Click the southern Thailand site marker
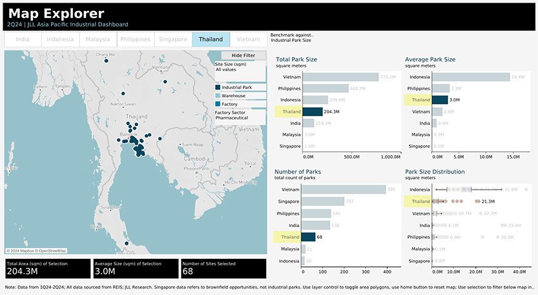The height and width of the screenshot is (295, 538). [127, 243]
